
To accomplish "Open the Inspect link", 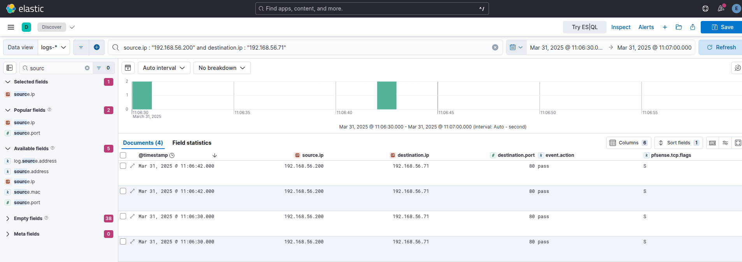I will [621, 27].
